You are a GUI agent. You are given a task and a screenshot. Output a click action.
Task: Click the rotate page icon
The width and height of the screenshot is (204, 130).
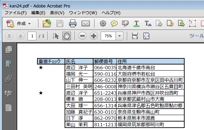coord(170,23)
